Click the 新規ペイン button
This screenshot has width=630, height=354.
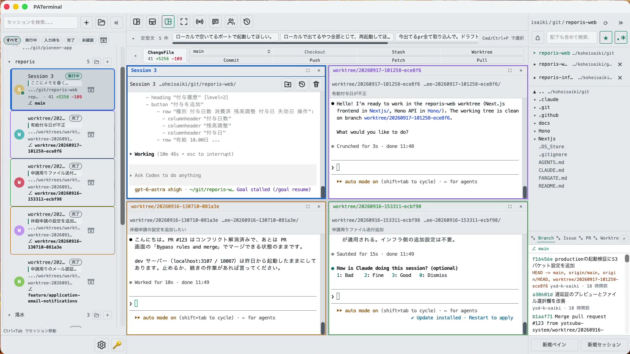pyautogui.click(x=554, y=345)
